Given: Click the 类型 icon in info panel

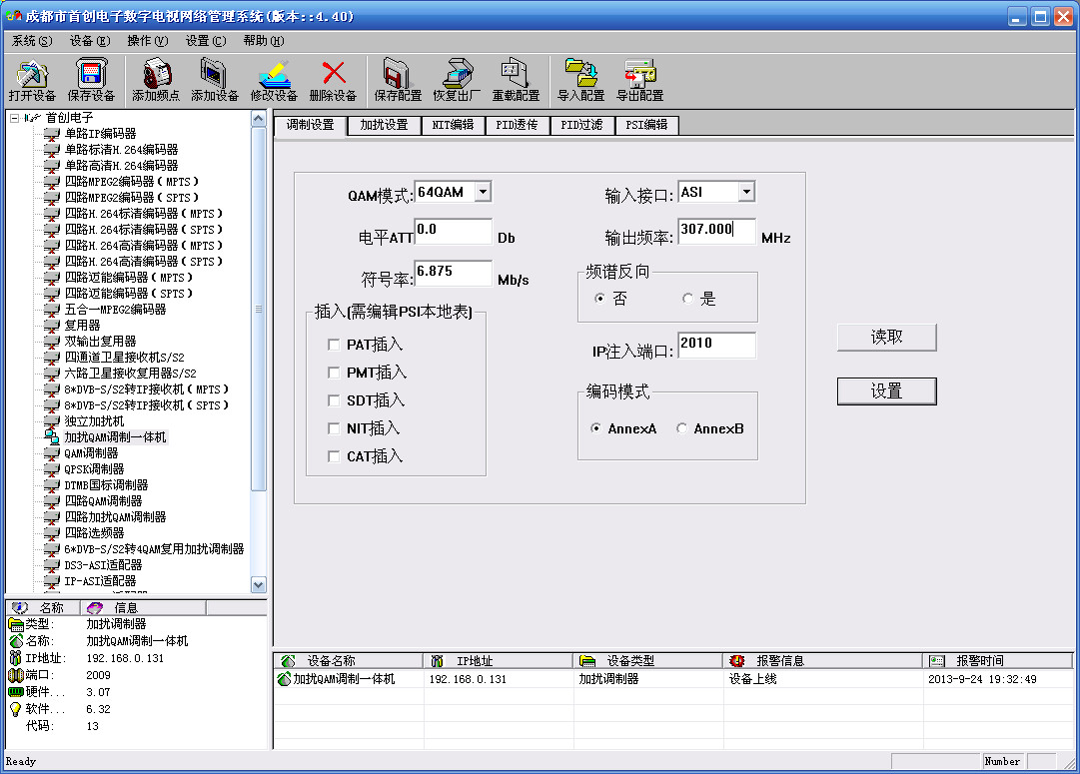Looking at the screenshot, I should point(16,624).
